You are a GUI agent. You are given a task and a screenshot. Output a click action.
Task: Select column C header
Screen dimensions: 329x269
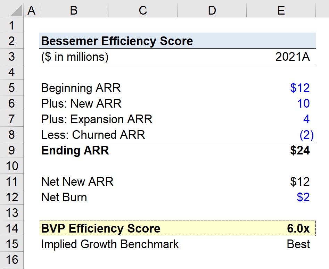[x=143, y=10]
